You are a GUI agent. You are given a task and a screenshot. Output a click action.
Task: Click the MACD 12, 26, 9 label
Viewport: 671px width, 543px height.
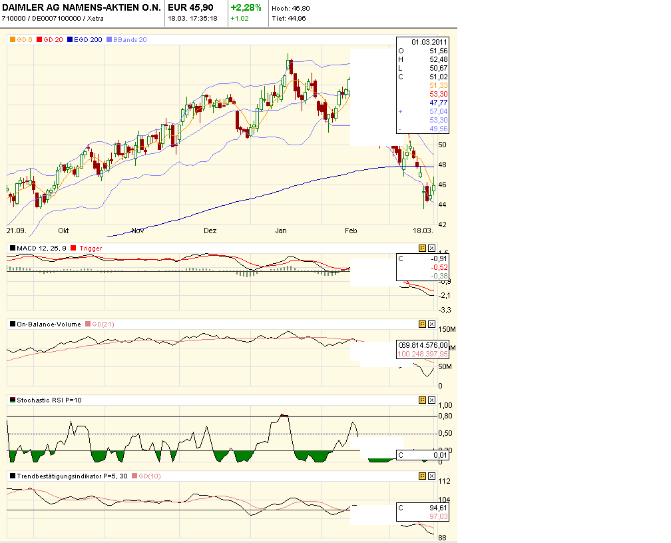click(41, 249)
